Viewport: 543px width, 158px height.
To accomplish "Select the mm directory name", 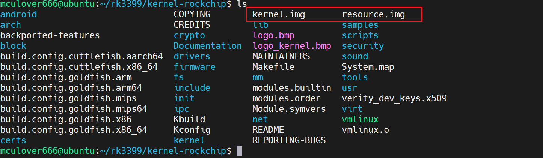I will (x=258, y=78).
